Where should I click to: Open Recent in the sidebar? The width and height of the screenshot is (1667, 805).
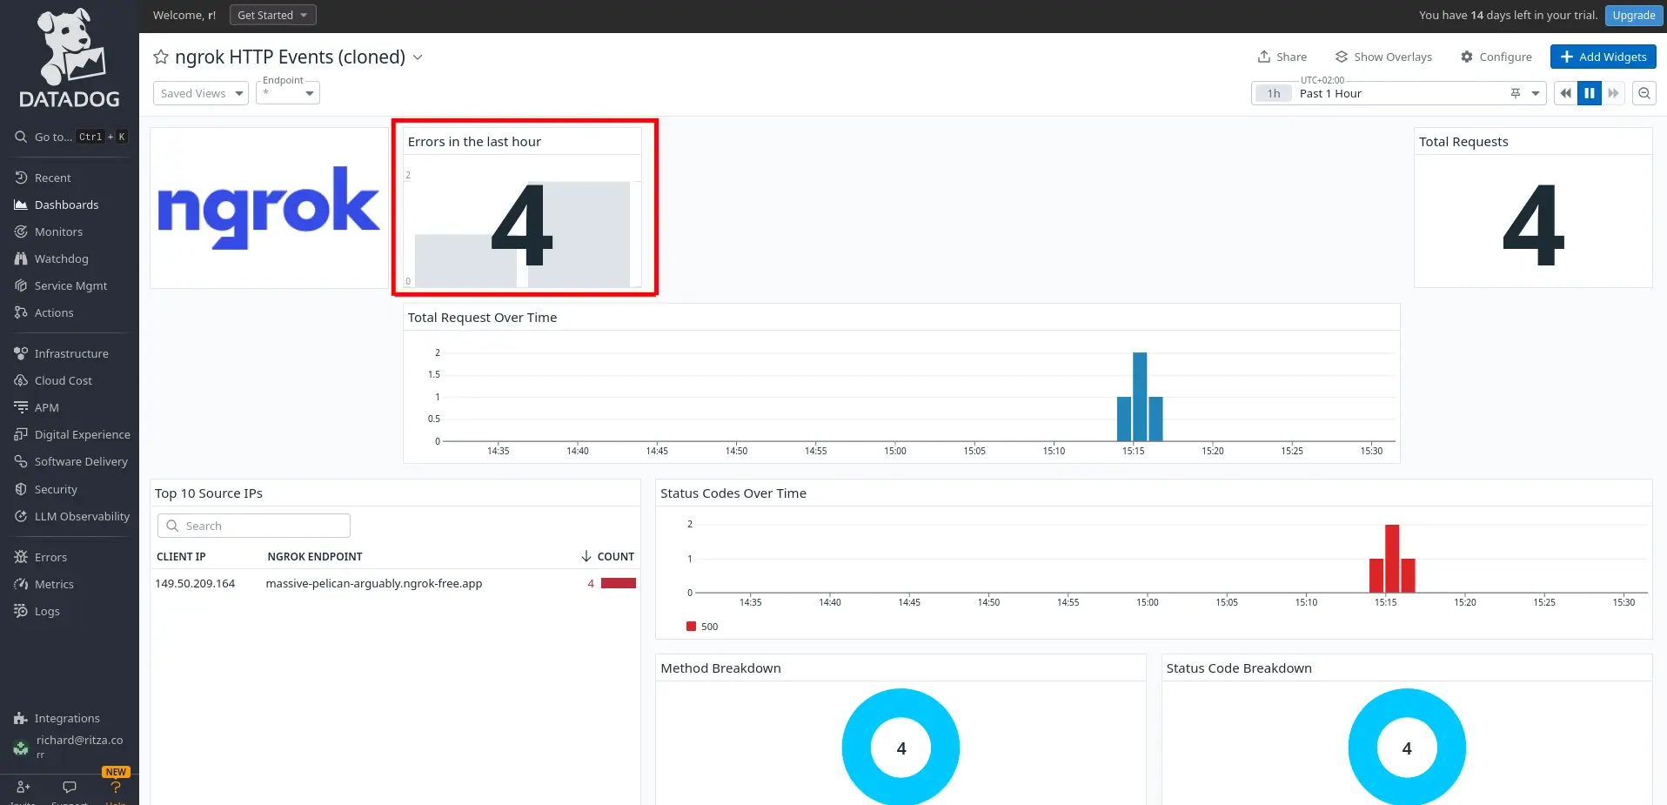click(x=52, y=178)
